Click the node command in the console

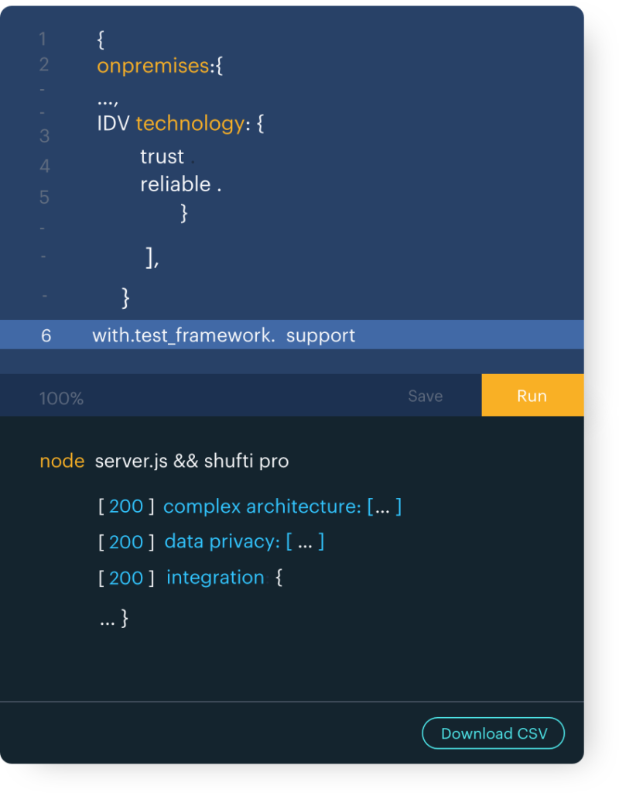(x=61, y=461)
